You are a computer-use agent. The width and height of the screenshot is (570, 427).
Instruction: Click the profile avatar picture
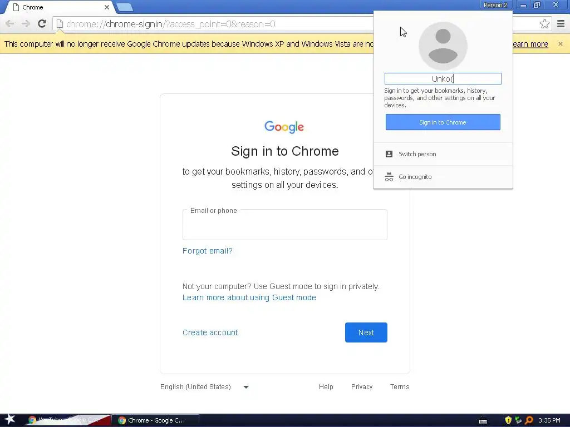coord(443,46)
